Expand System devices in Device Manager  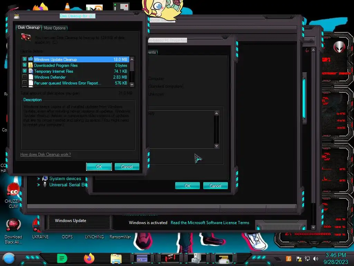38,179
